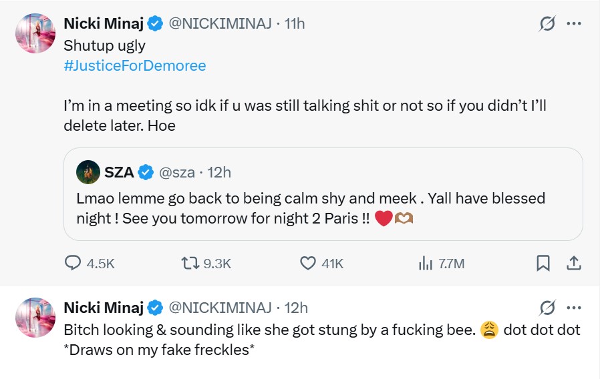This screenshot has width=602, height=379.
Task: Click the share icon on first tweet
Action: coord(573,263)
